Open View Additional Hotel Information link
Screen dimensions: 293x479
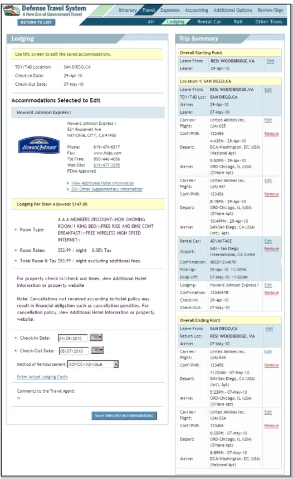point(102,183)
